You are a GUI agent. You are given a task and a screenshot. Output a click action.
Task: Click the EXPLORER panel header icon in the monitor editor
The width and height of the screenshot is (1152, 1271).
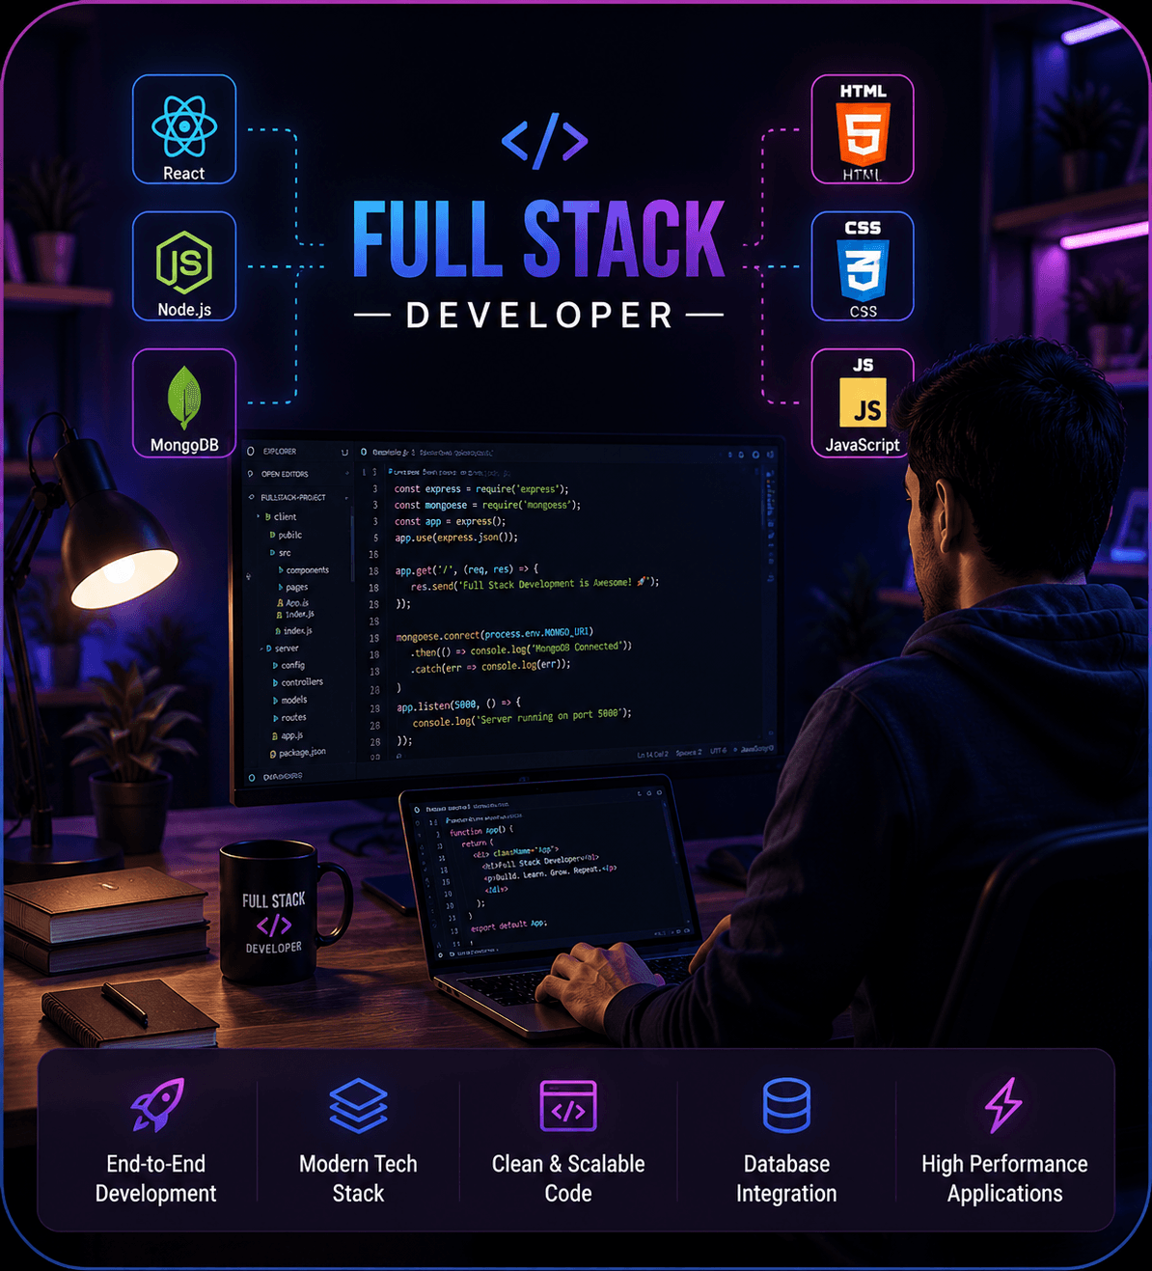click(251, 451)
